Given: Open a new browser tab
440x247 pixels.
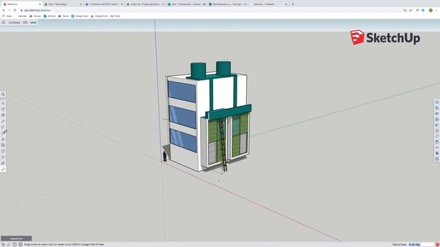Looking at the screenshot, I should 293,4.
